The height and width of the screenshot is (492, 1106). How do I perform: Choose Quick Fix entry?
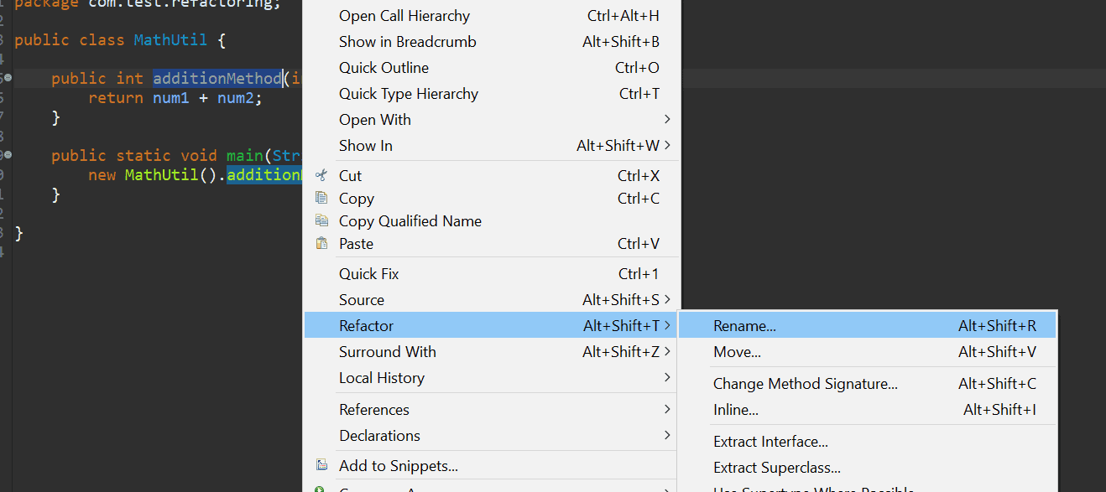click(x=491, y=274)
